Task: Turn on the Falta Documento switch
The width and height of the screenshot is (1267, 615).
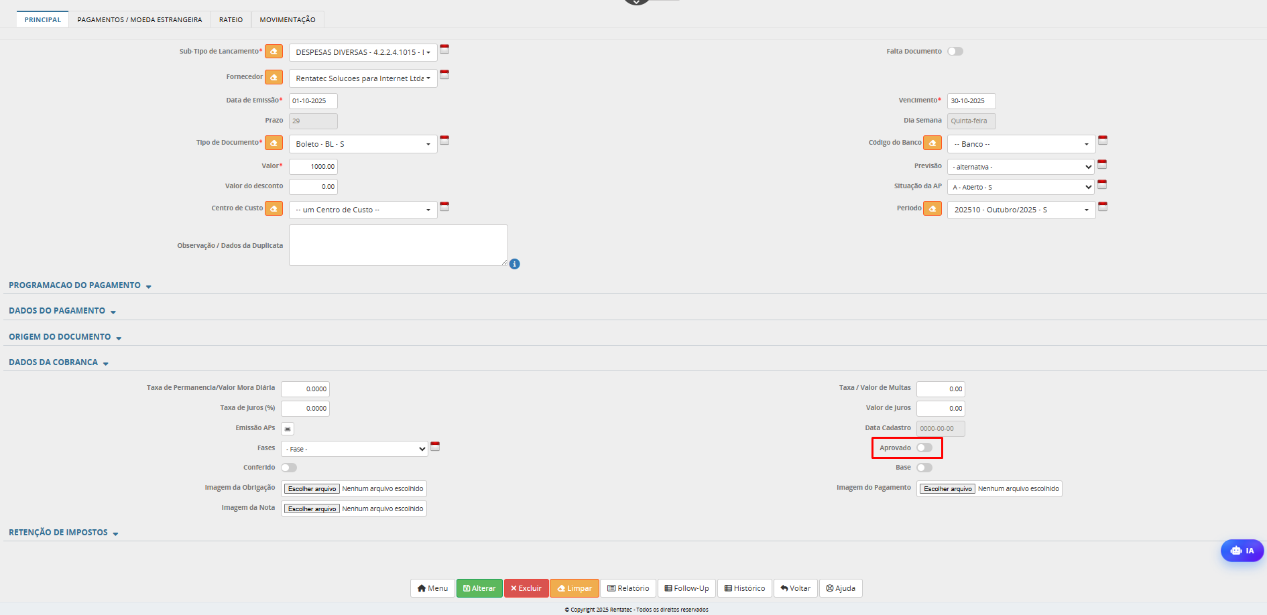Action: (955, 52)
